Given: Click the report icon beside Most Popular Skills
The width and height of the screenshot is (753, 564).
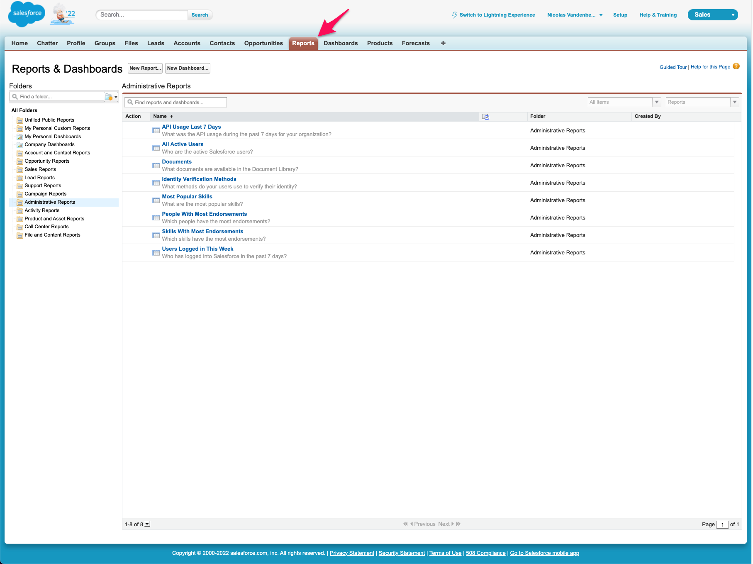Looking at the screenshot, I should tap(156, 200).
